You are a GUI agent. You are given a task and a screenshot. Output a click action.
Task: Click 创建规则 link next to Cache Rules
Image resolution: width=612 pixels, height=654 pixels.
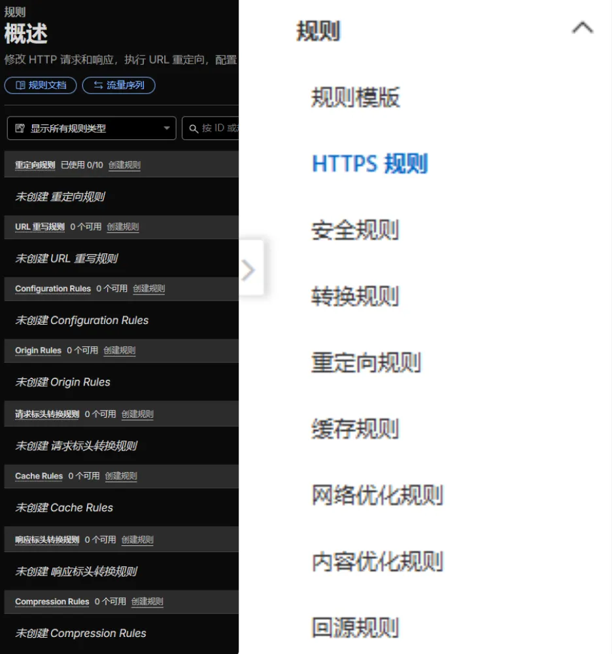(121, 476)
